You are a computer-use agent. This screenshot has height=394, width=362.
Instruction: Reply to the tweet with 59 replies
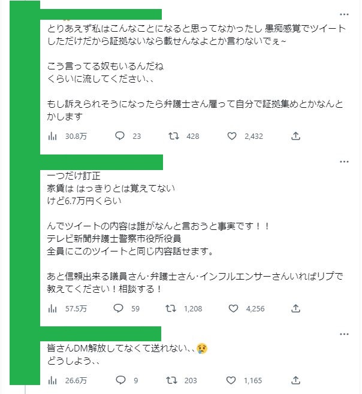tap(119, 308)
